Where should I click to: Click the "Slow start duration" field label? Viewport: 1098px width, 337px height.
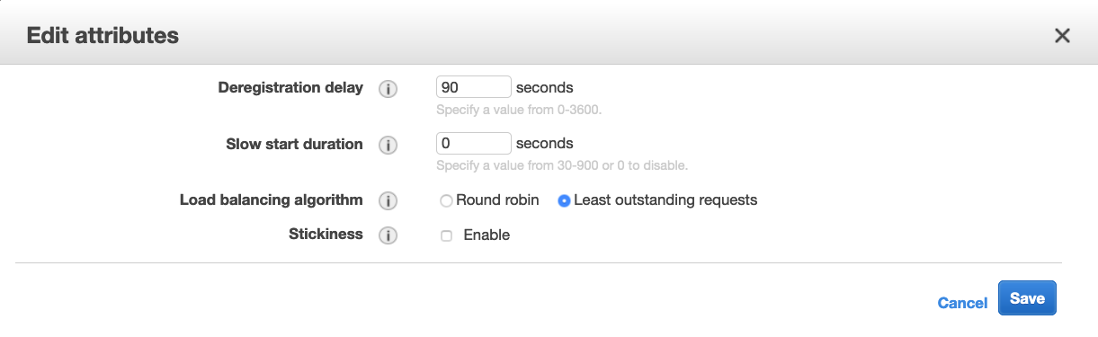coord(294,144)
